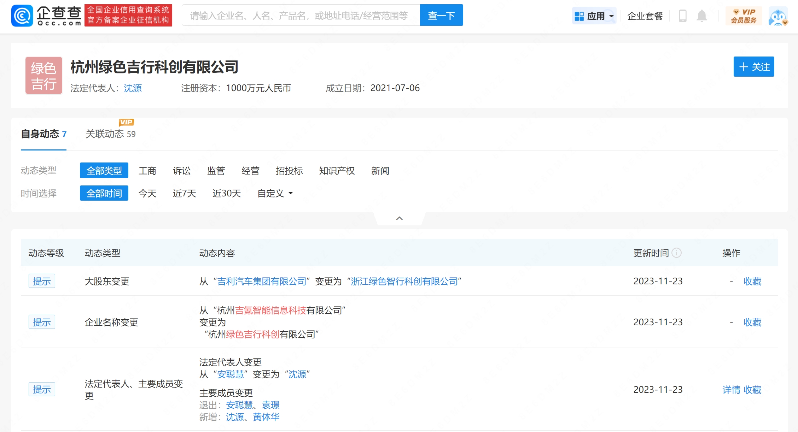The image size is (798, 432).
Task: Click the 动态内容 column header
Action: click(217, 253)
